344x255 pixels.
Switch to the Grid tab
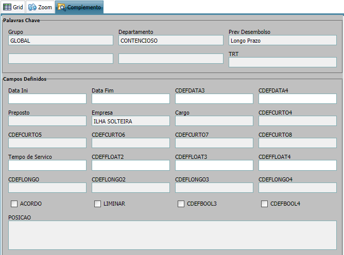(13, 7)
